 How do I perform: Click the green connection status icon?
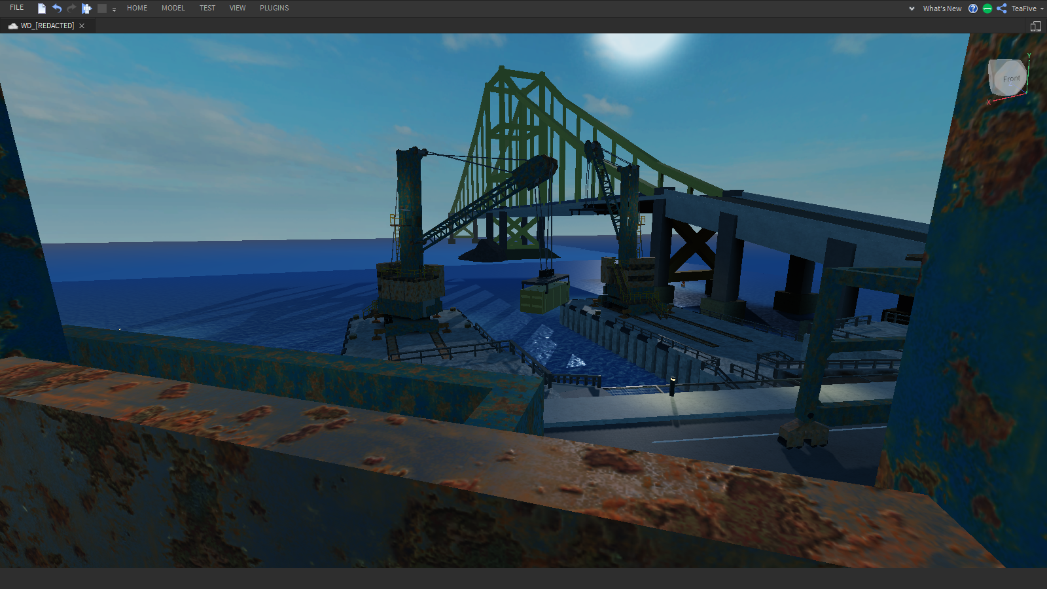point(987,9)
